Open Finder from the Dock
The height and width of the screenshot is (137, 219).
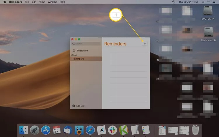click(x=23, y=130)
